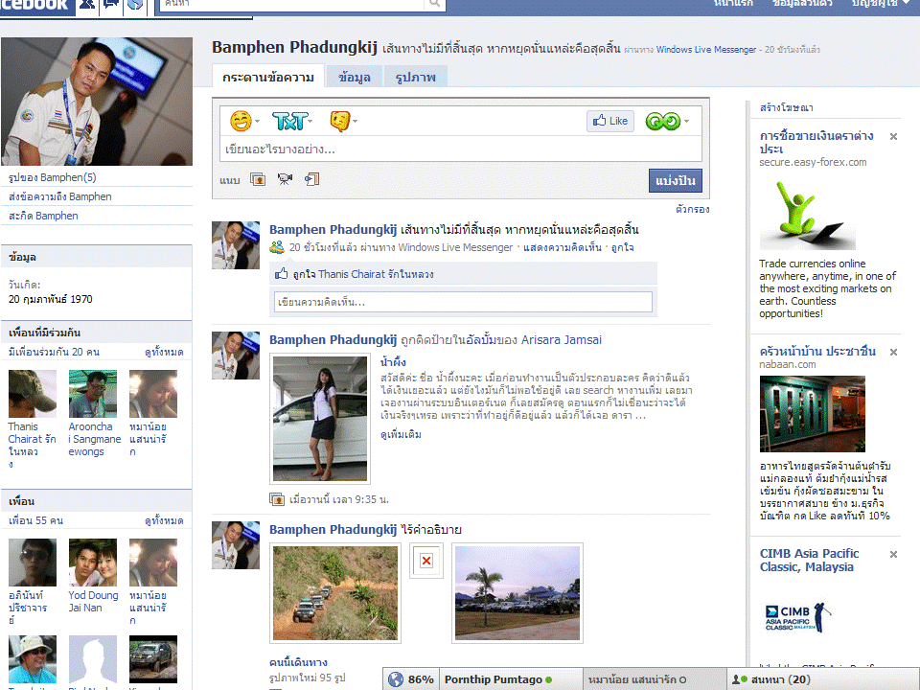
Task: Attach a link using the link icon
Action: pos(311,179)
